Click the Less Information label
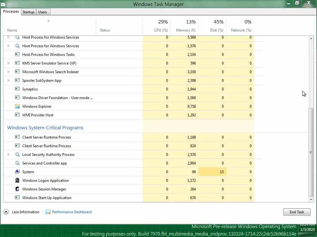Image resolution: width=317 pixels, height=237 pixels. pyautogui.click(x=26, y=212)
